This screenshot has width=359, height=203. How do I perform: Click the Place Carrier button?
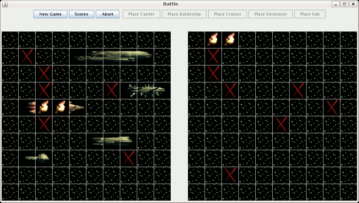(141, 14)
